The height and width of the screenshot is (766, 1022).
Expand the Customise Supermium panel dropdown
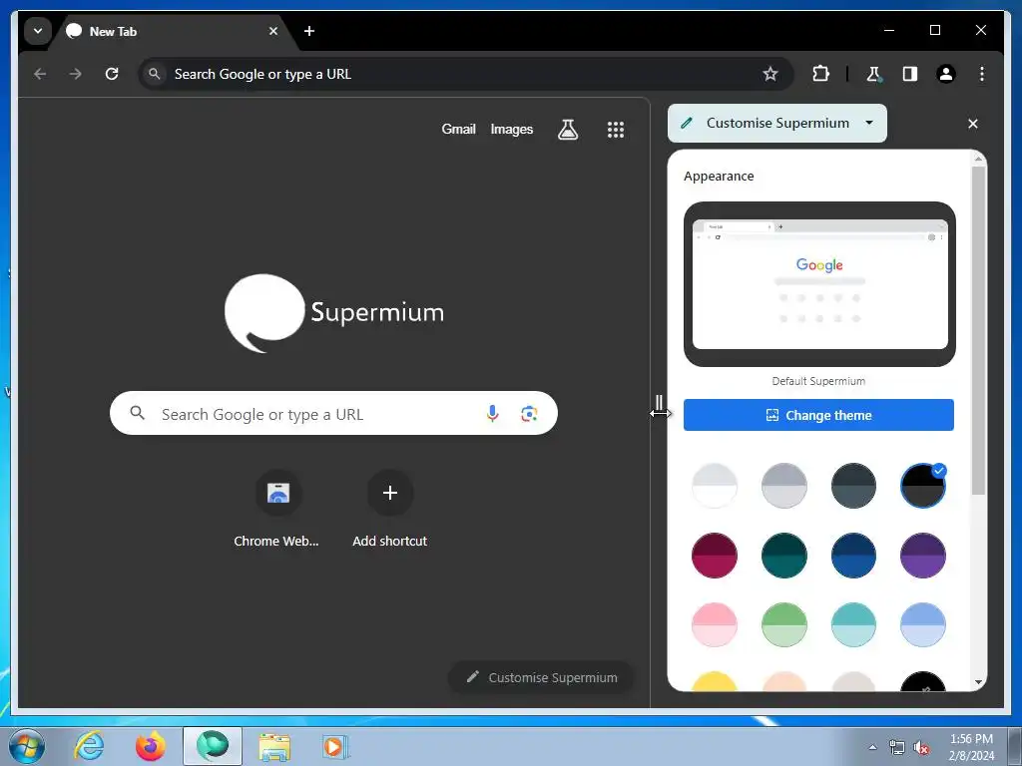click(776, 123)
